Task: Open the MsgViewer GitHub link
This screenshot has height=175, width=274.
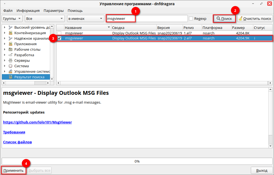Action: 37,122
